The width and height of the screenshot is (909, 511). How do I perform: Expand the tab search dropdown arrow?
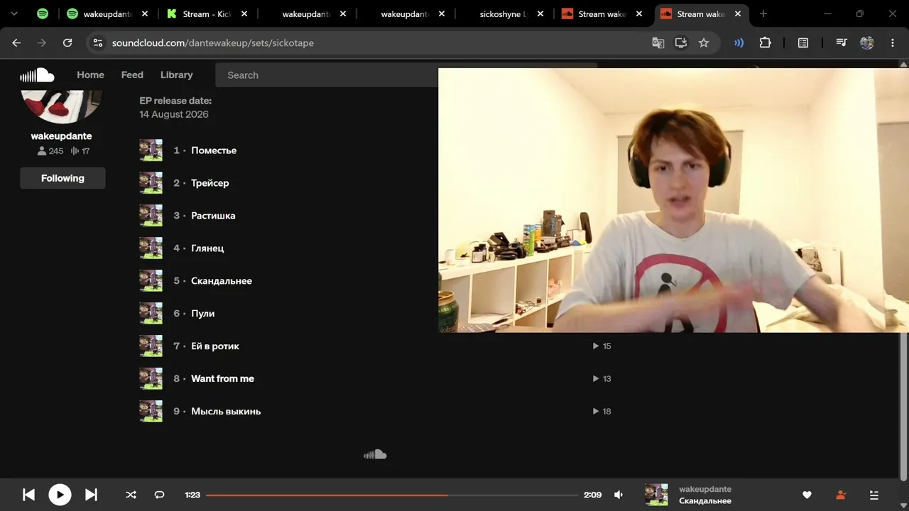click(14, 13)
